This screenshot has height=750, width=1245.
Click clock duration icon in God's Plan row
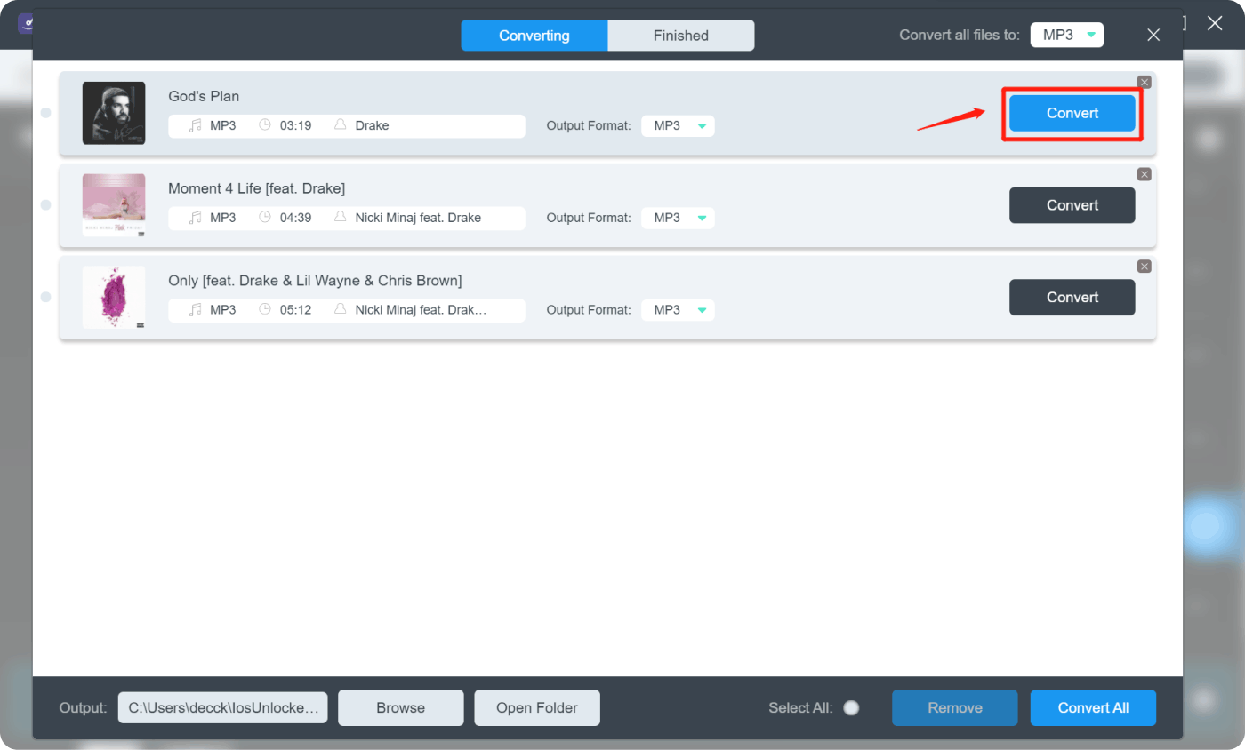click(x=265, y=125)
